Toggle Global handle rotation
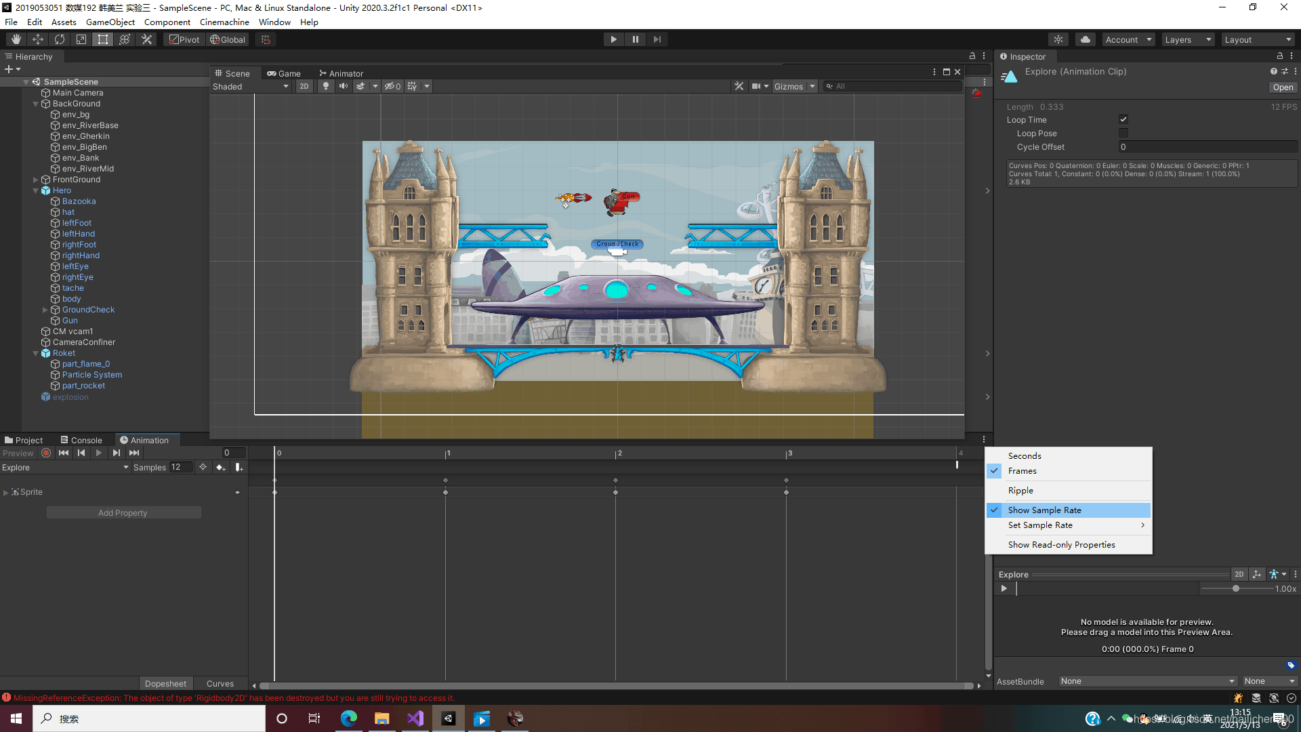 [228, 39]
